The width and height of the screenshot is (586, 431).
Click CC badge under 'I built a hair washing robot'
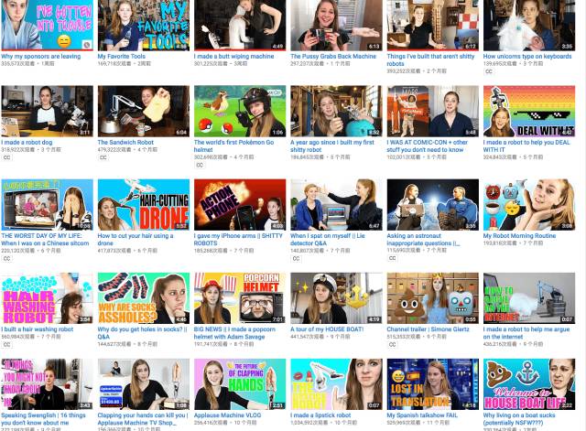point(6,345)
